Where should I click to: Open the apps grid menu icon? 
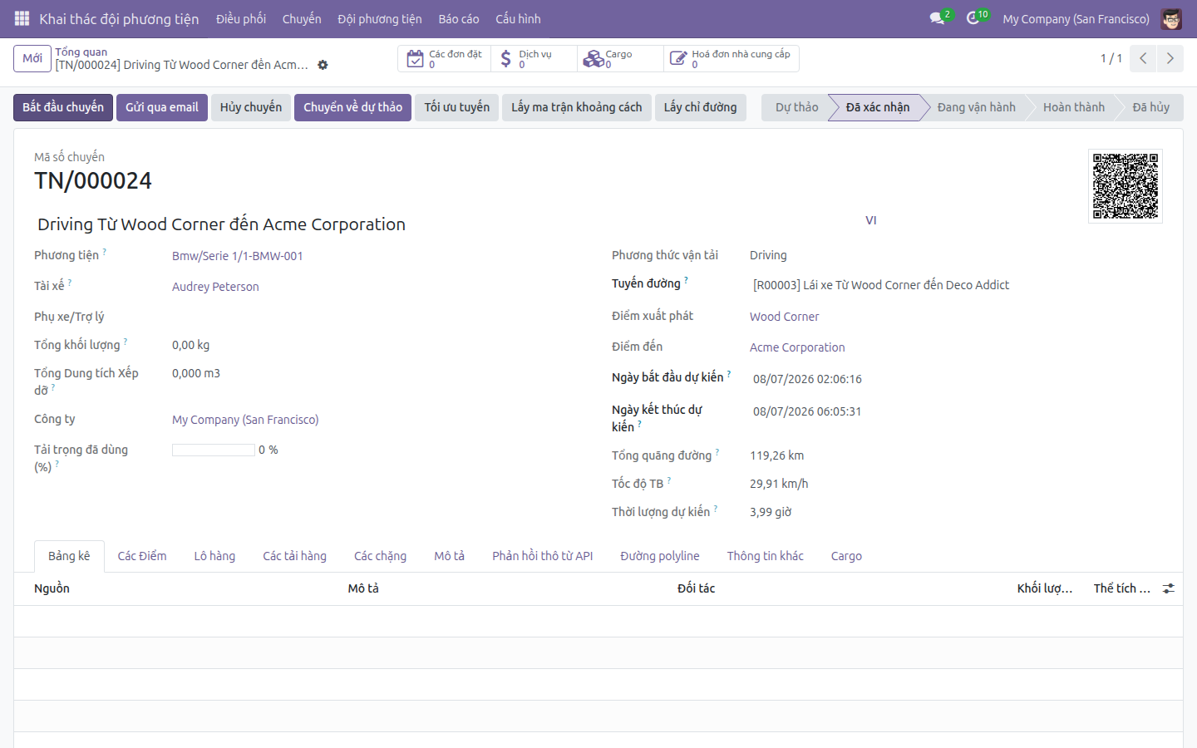point(22,18)
